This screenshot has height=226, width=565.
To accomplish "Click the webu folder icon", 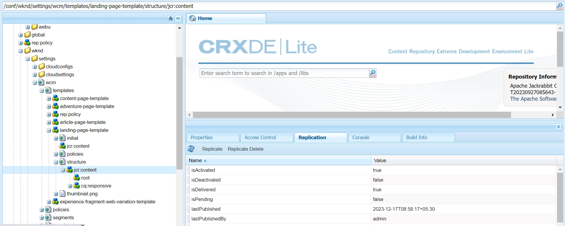I will (34, 27).
